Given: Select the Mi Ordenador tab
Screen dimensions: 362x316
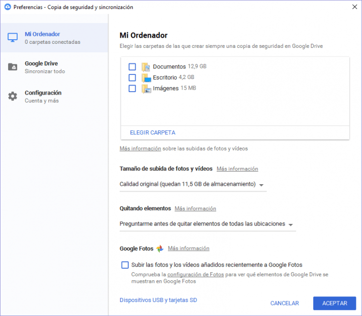Looking at the screenshot, I should pos(54,38).
